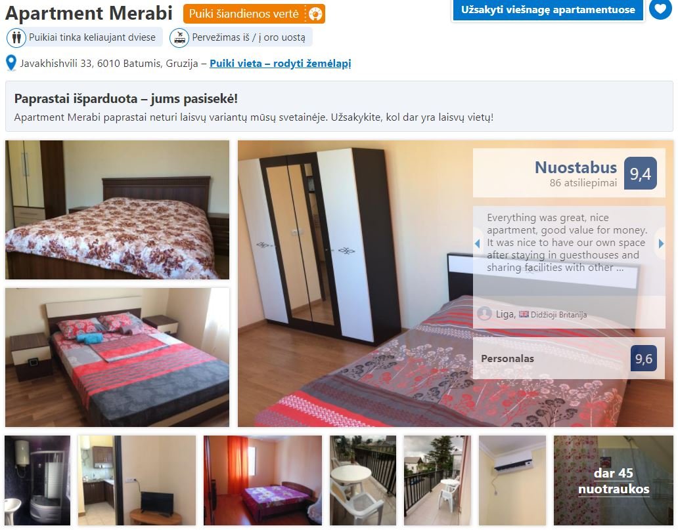678x530 pixels.
Task: Click the couple travelers icon
Action: 16,37
